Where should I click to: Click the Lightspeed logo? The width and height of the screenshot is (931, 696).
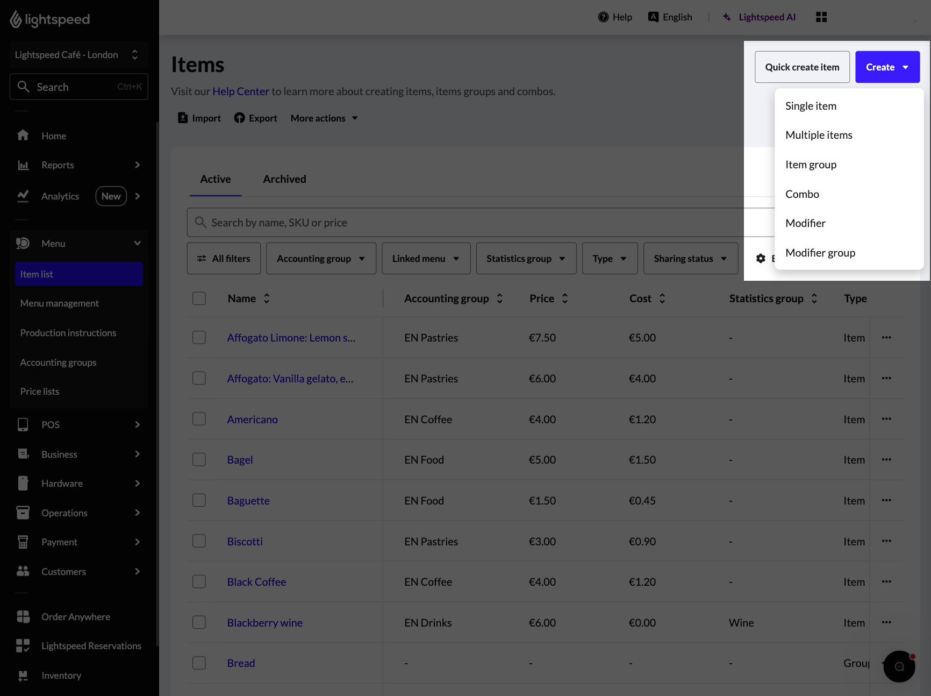[x=49, y=19]
